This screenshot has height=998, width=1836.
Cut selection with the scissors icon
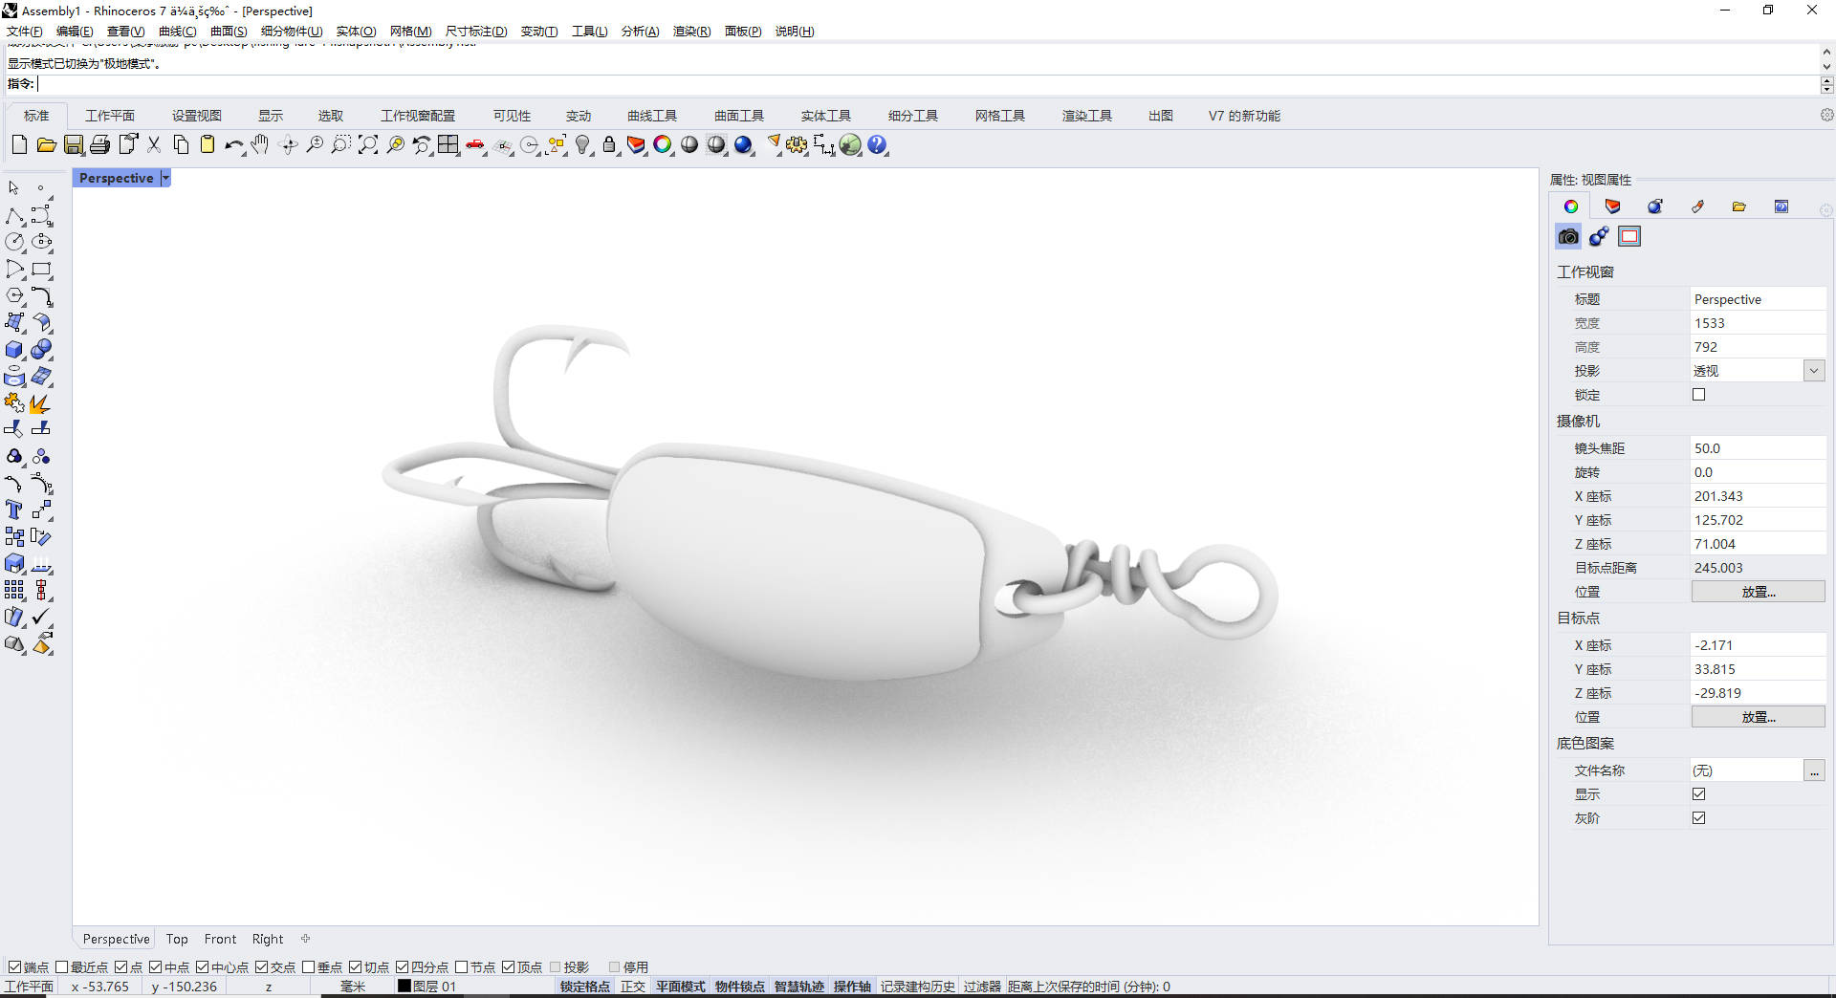coord(154,145)
